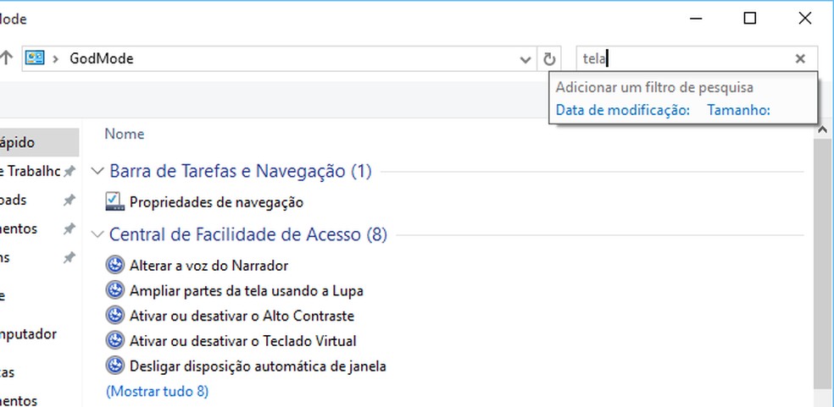Open Desligar disposição automática de janela

(258, 366)
